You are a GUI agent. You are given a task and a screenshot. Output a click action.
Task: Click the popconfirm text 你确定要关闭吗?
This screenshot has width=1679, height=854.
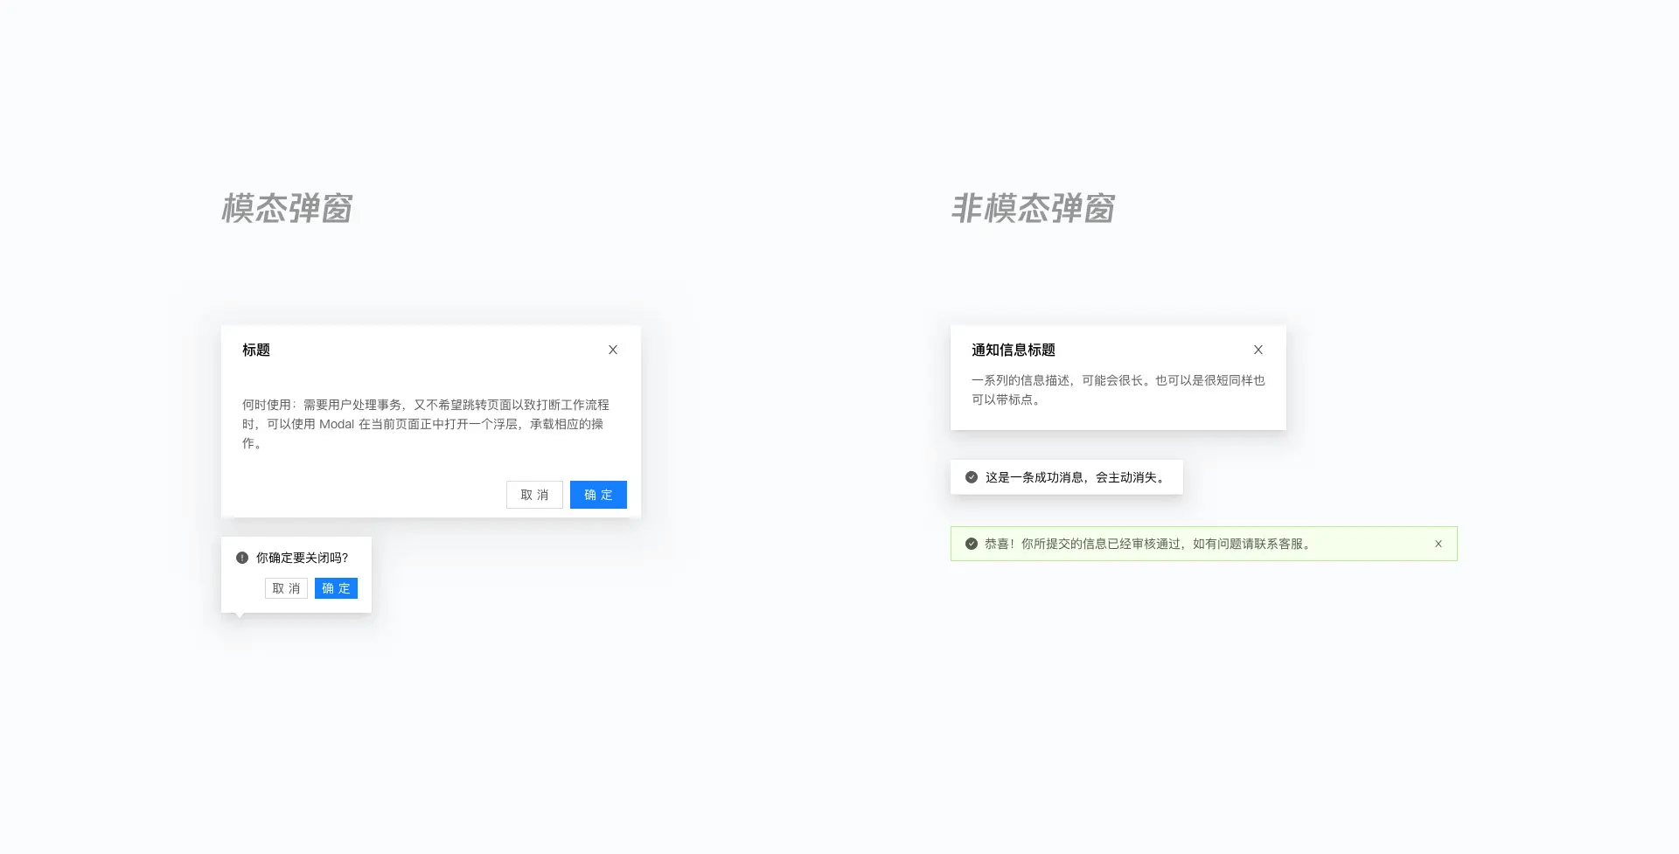303,558
